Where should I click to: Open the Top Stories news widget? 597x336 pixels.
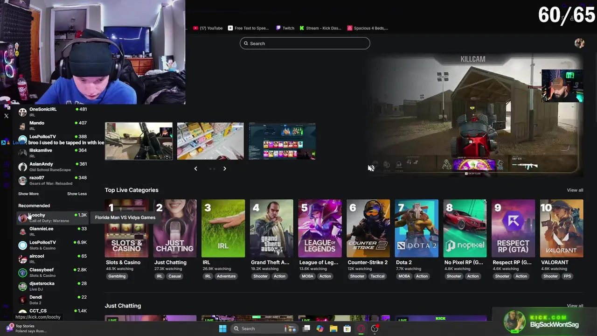pos(27,329)
